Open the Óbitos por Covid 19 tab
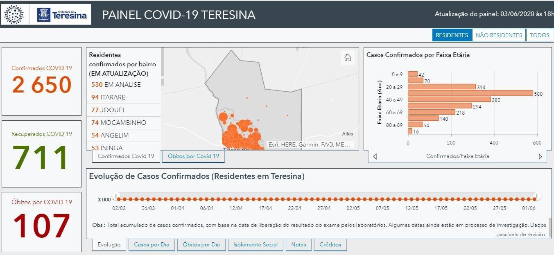The height and width of the screenshot is (255, 554). point(193,156)
